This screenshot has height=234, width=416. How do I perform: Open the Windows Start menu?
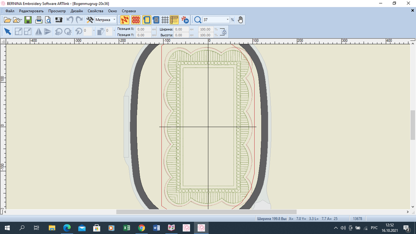coord(7,228)
